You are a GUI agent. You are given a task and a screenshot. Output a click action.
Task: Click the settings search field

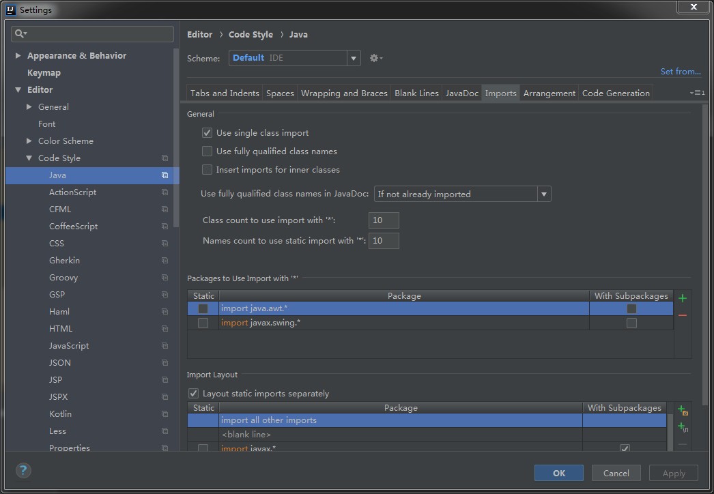click(x=92, y=33)
